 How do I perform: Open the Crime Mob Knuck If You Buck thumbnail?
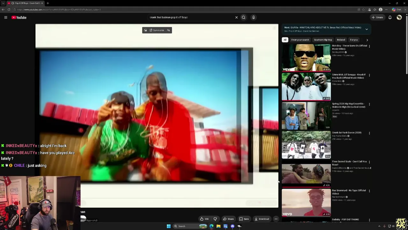click(306, 87)
